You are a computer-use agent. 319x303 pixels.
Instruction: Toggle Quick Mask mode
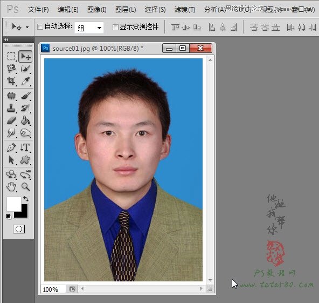[19, 229]
